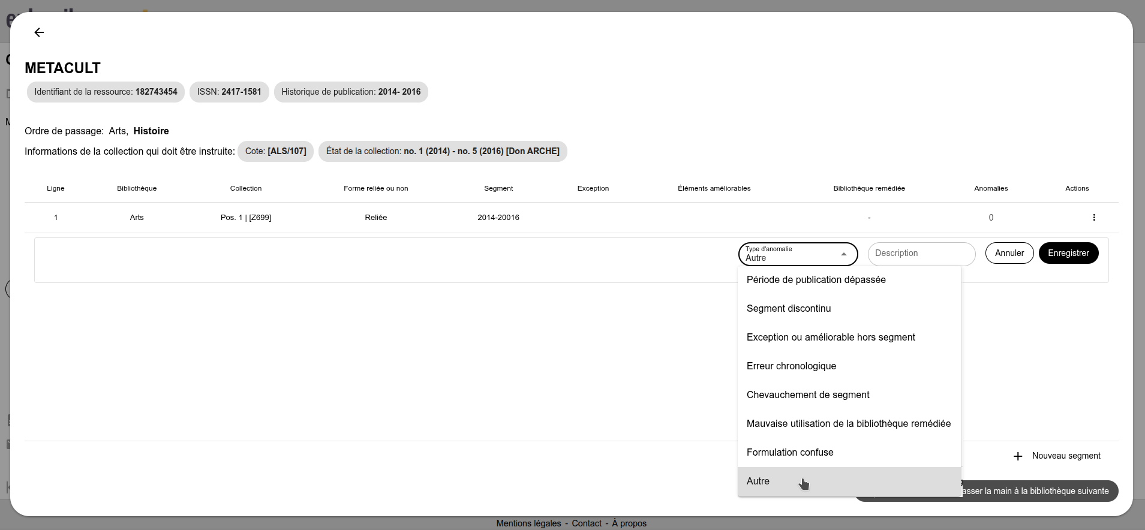Choose 'Formulation confuse' anomaly type

pos(789,453)
